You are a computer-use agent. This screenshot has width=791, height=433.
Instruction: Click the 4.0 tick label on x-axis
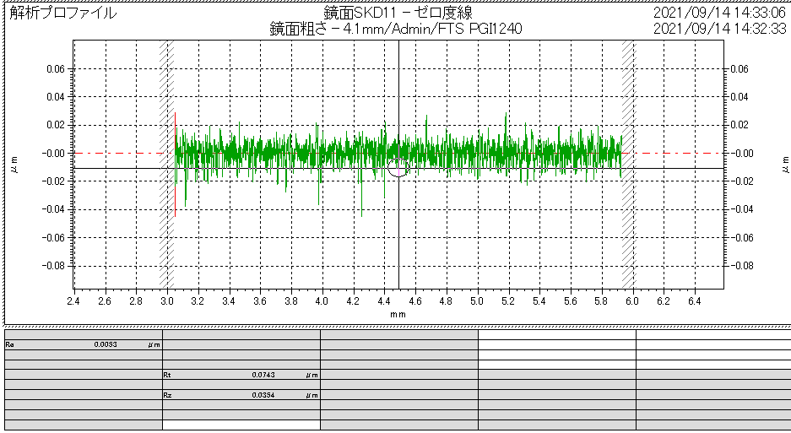(x=322, y=300)
